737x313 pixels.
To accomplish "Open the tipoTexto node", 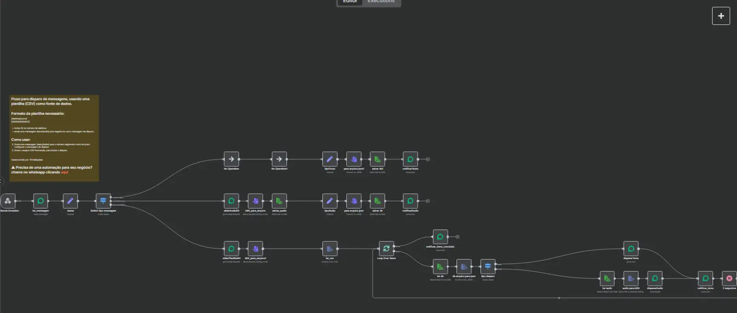I will click(330, 159).
